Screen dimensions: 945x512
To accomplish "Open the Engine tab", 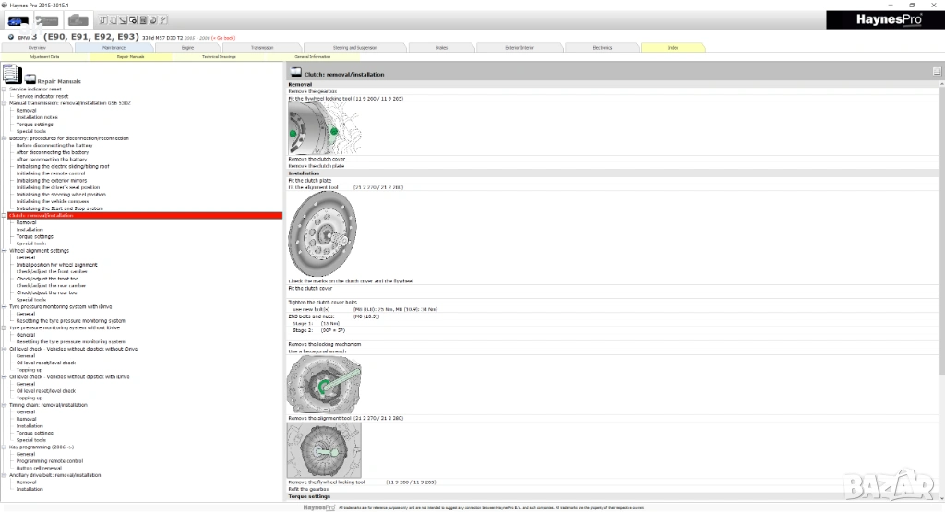I will point(187,46).
